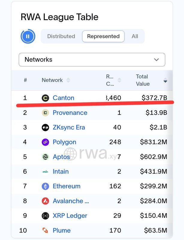Click the rank number column header
Image resolution: width=184 pixels, height=240 pixels.
pos(25,80)
